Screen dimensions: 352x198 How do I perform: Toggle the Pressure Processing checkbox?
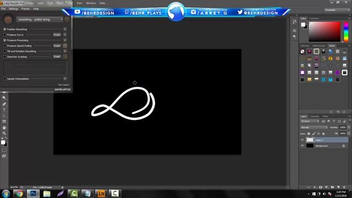[x=5, y=40]
